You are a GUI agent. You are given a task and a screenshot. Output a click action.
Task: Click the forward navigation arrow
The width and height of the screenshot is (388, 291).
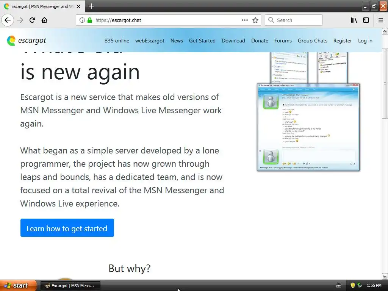[20, 20]
